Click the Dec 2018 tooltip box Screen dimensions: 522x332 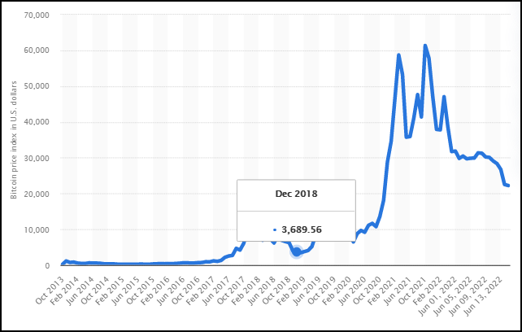point(296,210)
